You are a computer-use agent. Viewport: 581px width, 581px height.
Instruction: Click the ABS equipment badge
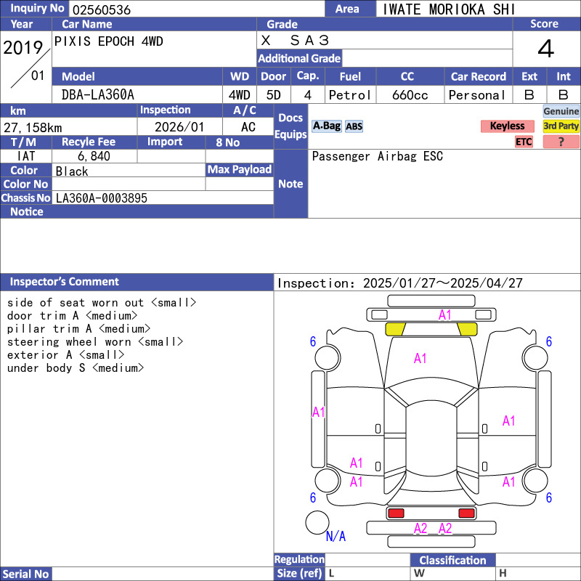tap(354, 126)
